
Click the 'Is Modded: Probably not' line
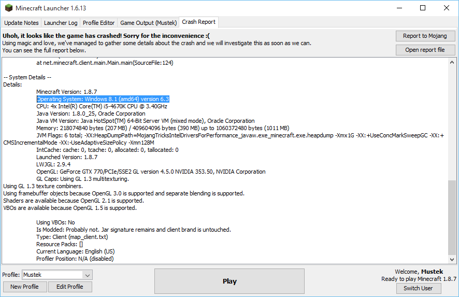[x=134, y=230]
